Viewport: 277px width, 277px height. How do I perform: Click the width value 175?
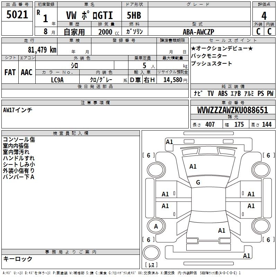(239, 124)
